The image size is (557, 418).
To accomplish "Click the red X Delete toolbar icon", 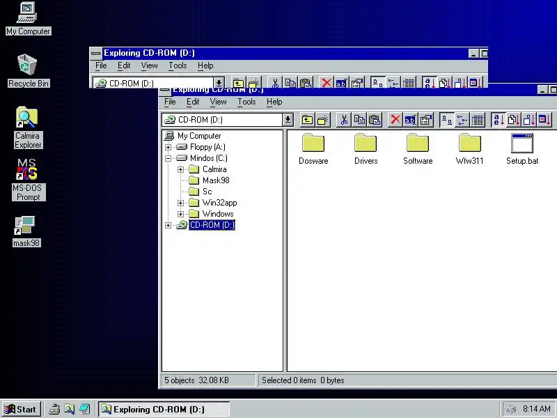I will coord(395,120).
